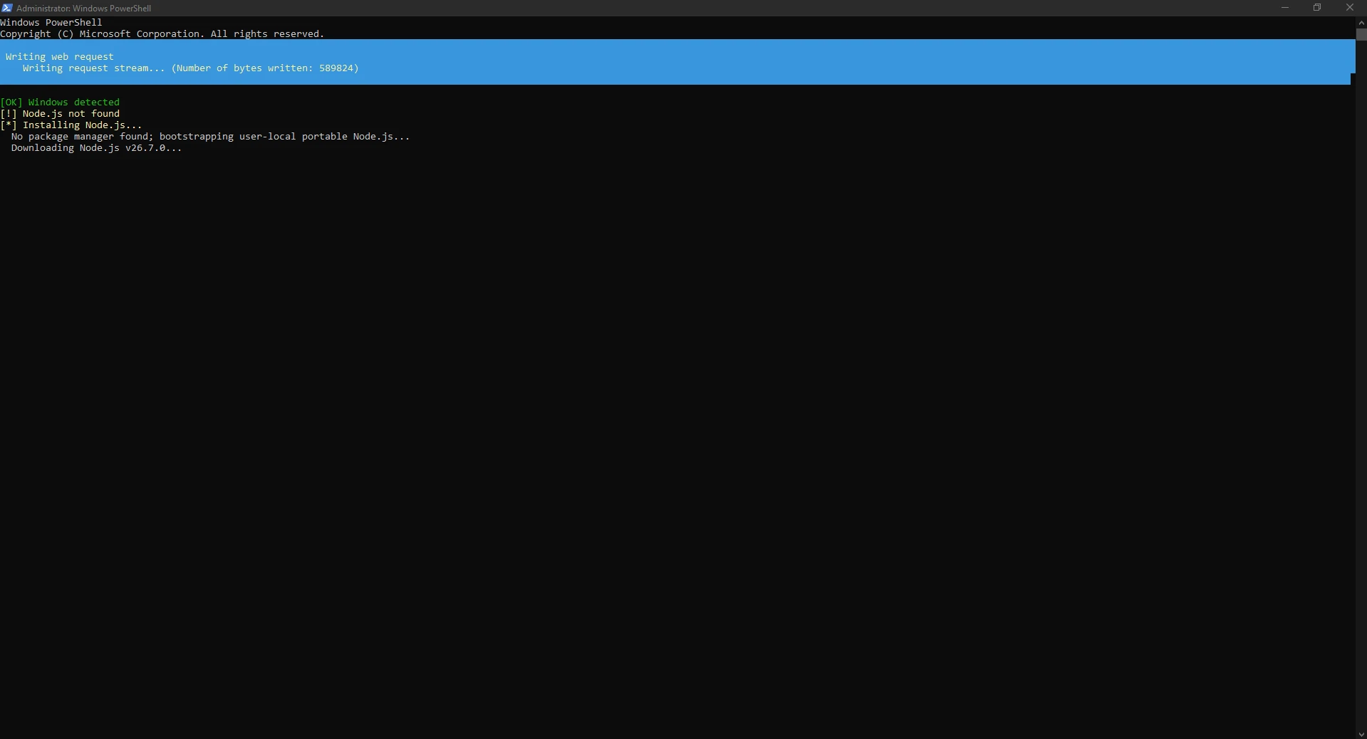Click the 'Writing request stream...' bytes written line
The width and height of the screenshot is (1367, 739).
191,68
